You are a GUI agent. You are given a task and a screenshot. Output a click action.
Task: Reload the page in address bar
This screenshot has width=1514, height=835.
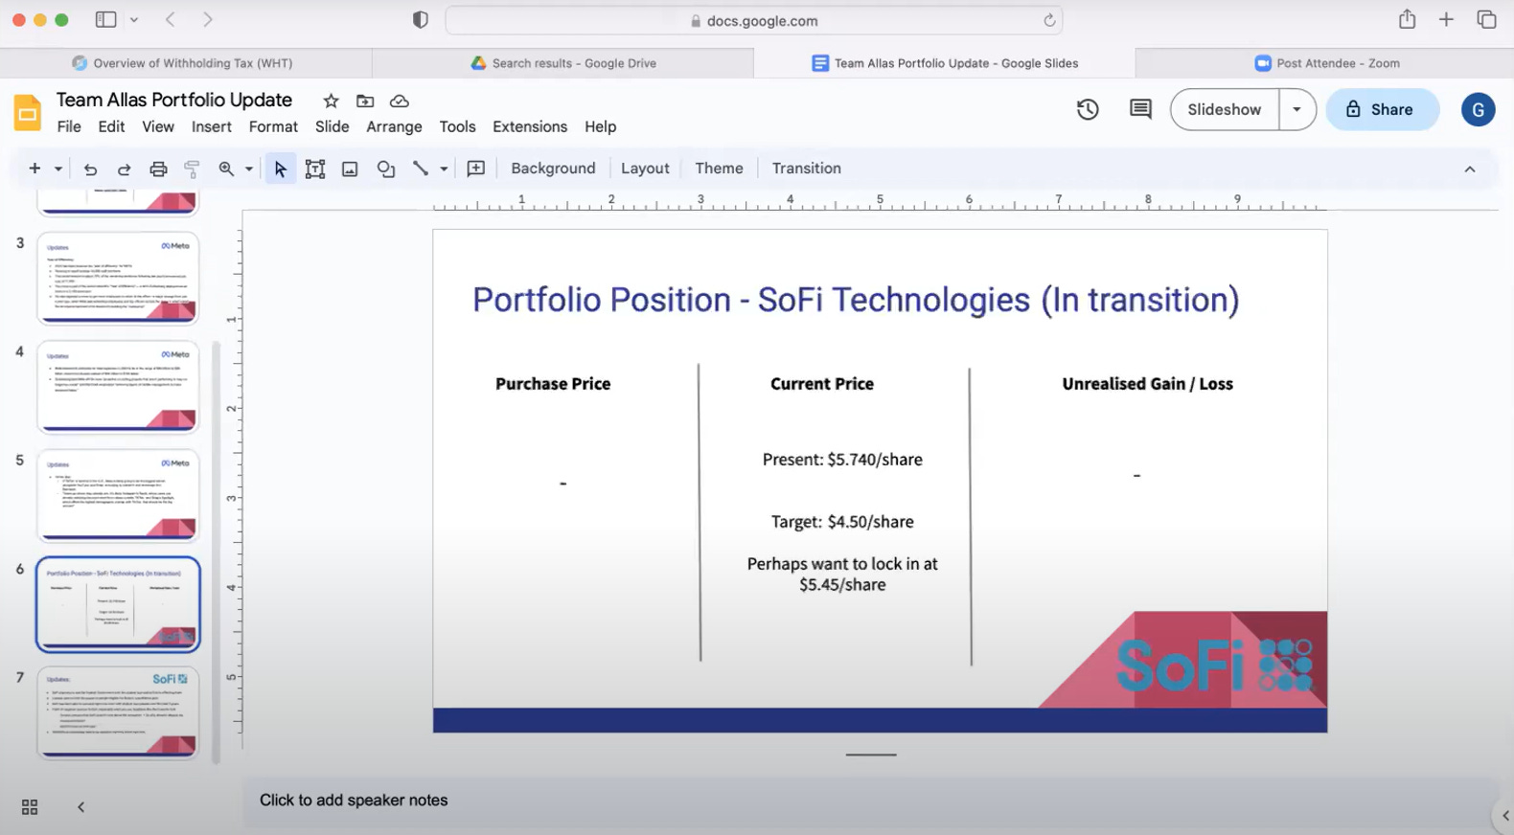pos(1049,20)
